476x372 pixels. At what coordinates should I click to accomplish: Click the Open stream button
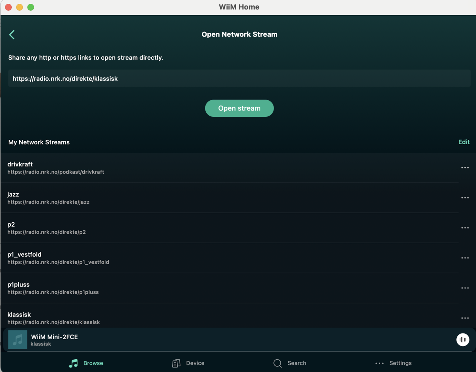pyautogui.click(x=239, y=108)
